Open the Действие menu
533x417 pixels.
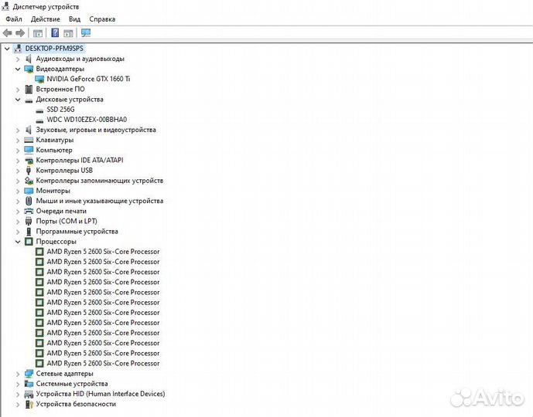point(46,19)
